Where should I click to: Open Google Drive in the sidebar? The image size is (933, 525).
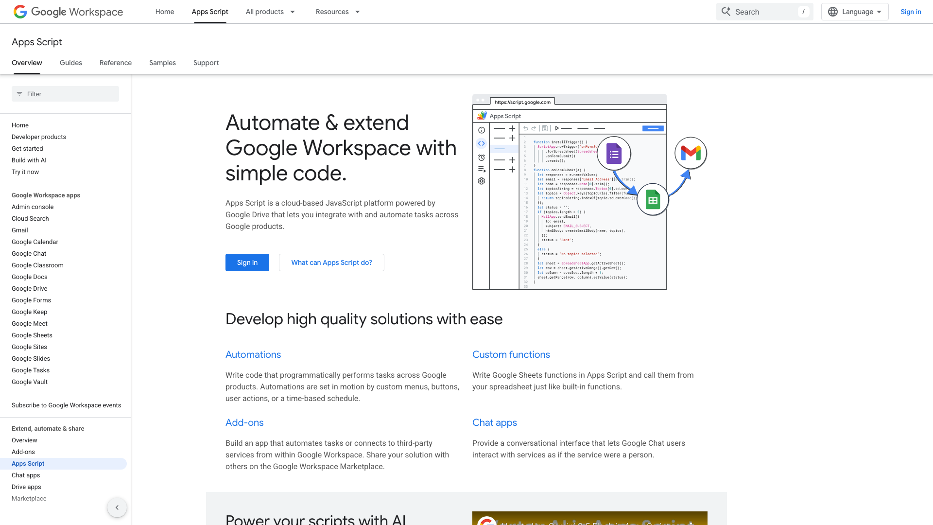[30, 288]
